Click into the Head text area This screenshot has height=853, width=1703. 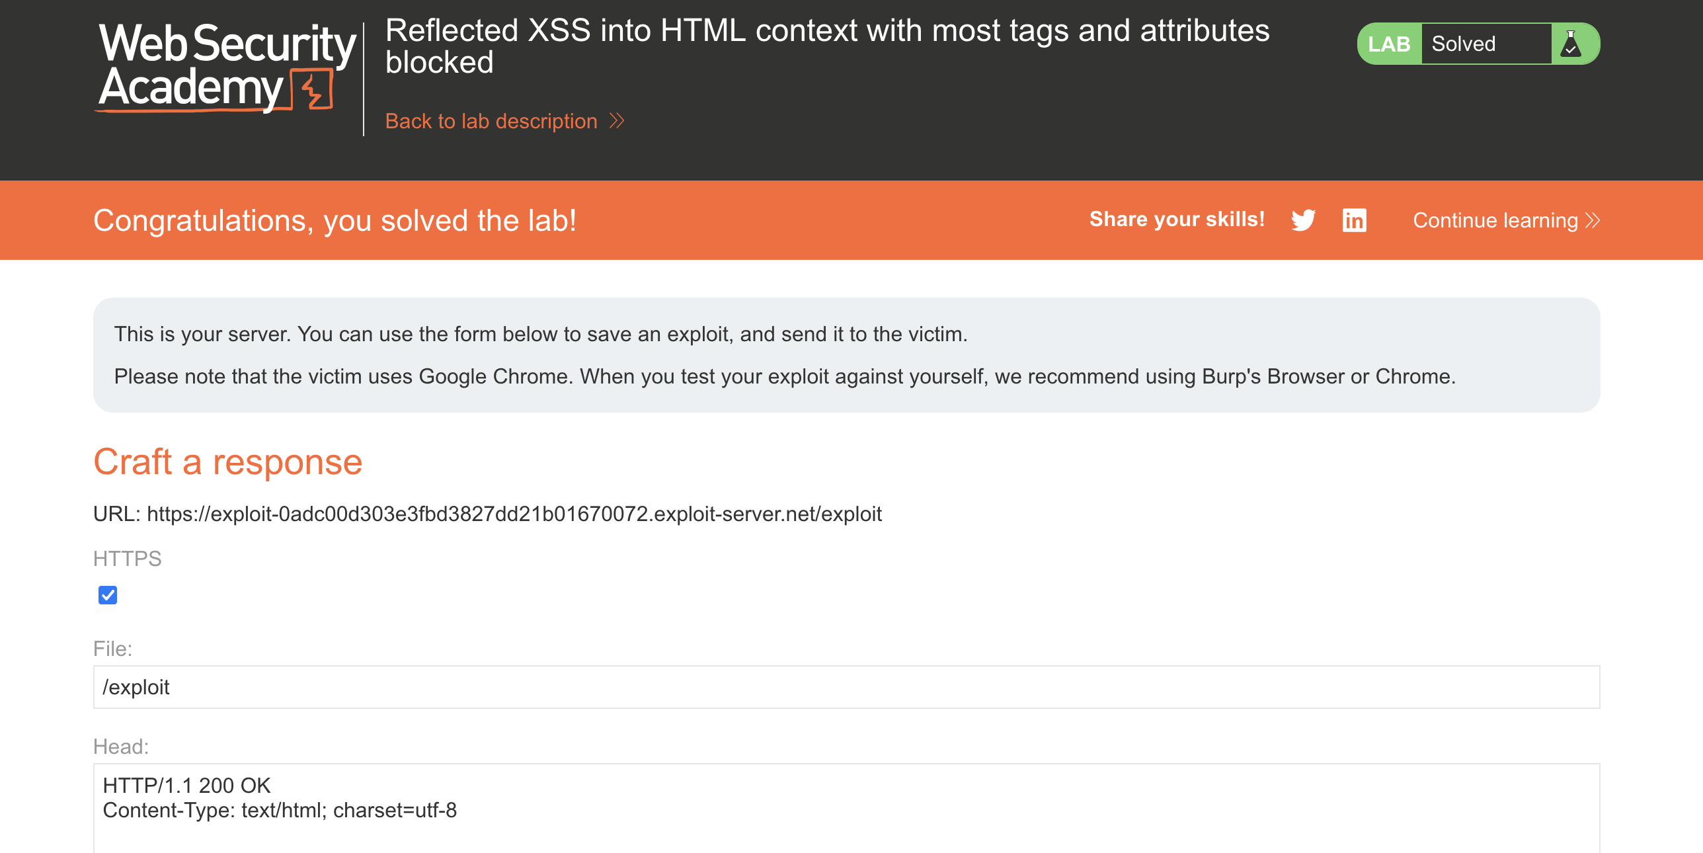coord(846,808)
